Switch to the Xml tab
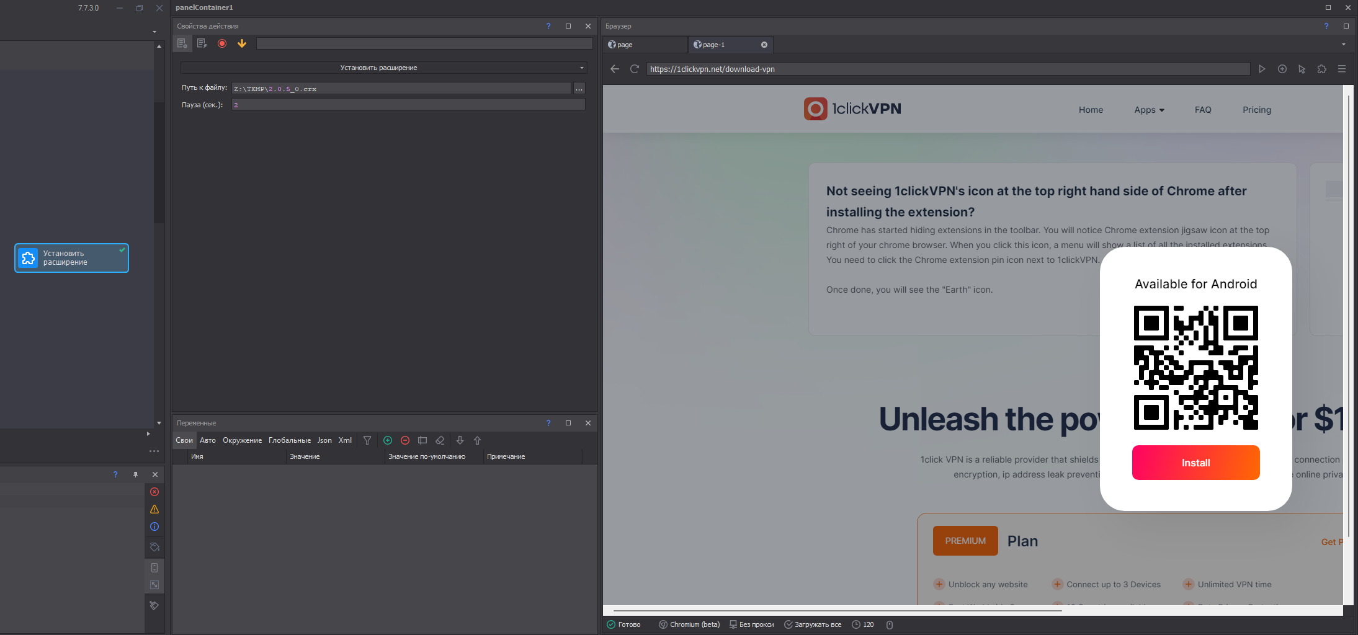The image size is (1358, 635). click(345, 440)
